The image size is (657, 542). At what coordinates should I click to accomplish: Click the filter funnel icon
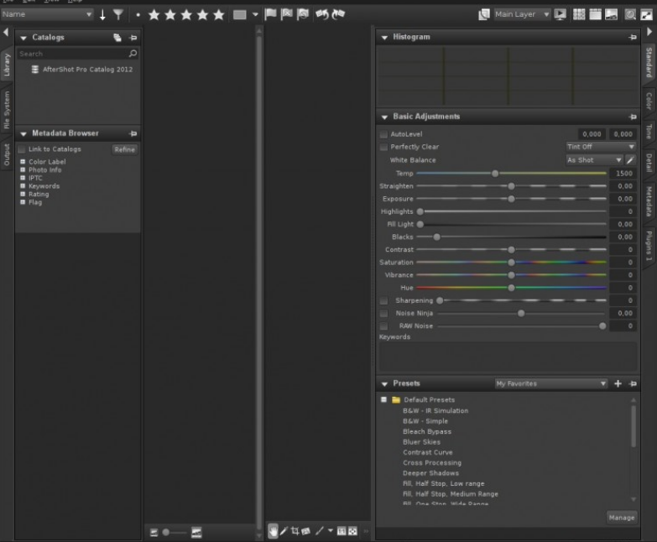pos(118,14)
